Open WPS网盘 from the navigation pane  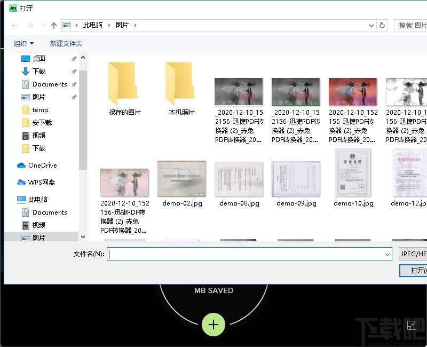coord(39,183)
